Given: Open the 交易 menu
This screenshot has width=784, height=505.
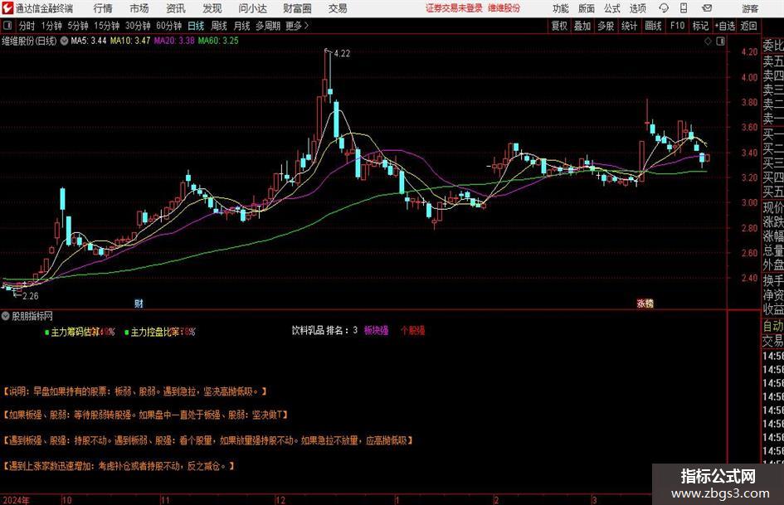Looking at the screenshot, I should [x=338, y=8].
